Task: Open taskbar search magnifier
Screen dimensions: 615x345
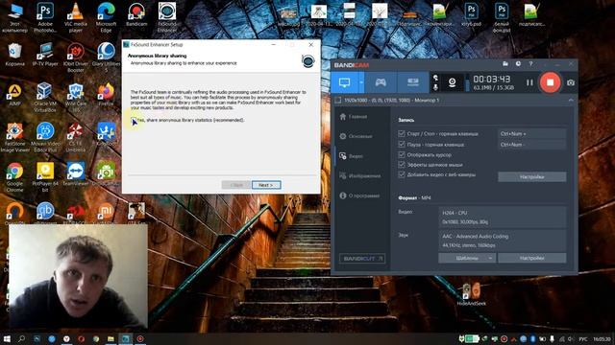Action: [21, 338]
